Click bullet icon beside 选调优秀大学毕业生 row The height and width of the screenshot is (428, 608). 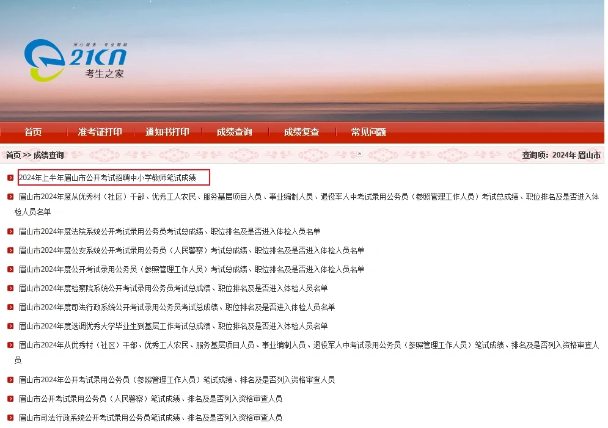coord(10,326)
